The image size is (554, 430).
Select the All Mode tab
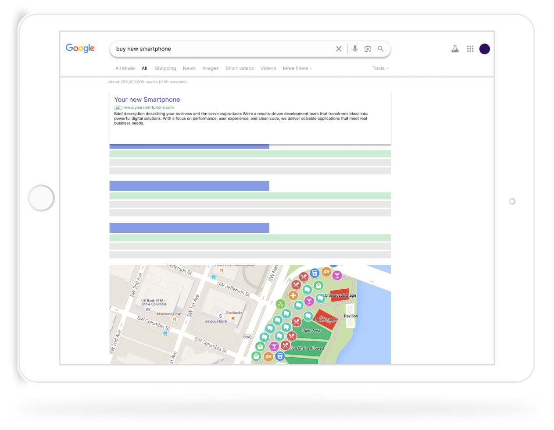point(125,68)
